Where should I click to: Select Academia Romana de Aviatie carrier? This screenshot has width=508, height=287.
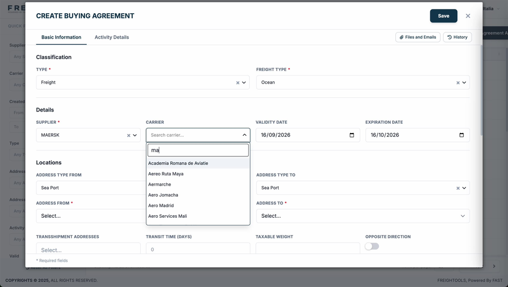click(198, 163)
